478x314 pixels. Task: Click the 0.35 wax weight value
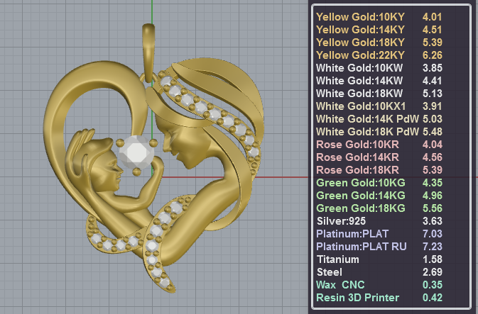click(433, 285)
